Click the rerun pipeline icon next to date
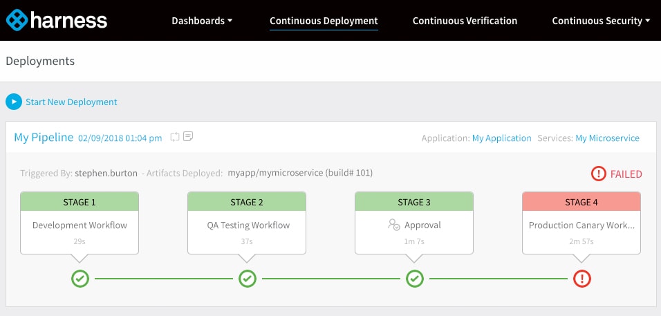The width and height of the screenshot is (661, 316). 175,137
